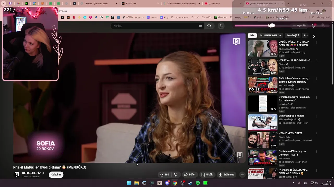Open the Netflix bookmark icon

click(x=74, y=17)
